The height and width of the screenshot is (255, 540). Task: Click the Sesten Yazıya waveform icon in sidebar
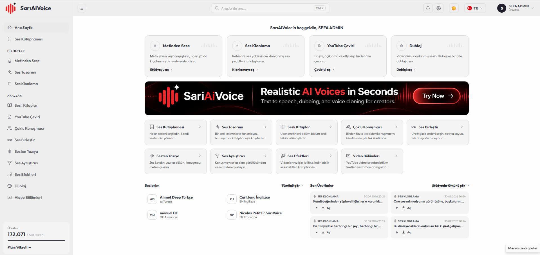10,151
